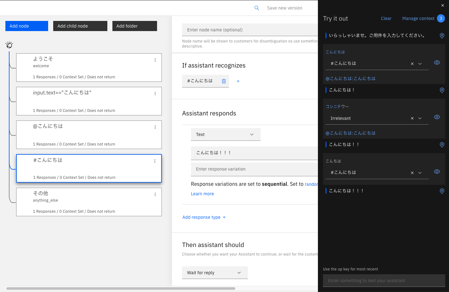The image size is (449, 292).
Task: Click the Watson lightbulb icon above tree
Action: coord(9,45)
